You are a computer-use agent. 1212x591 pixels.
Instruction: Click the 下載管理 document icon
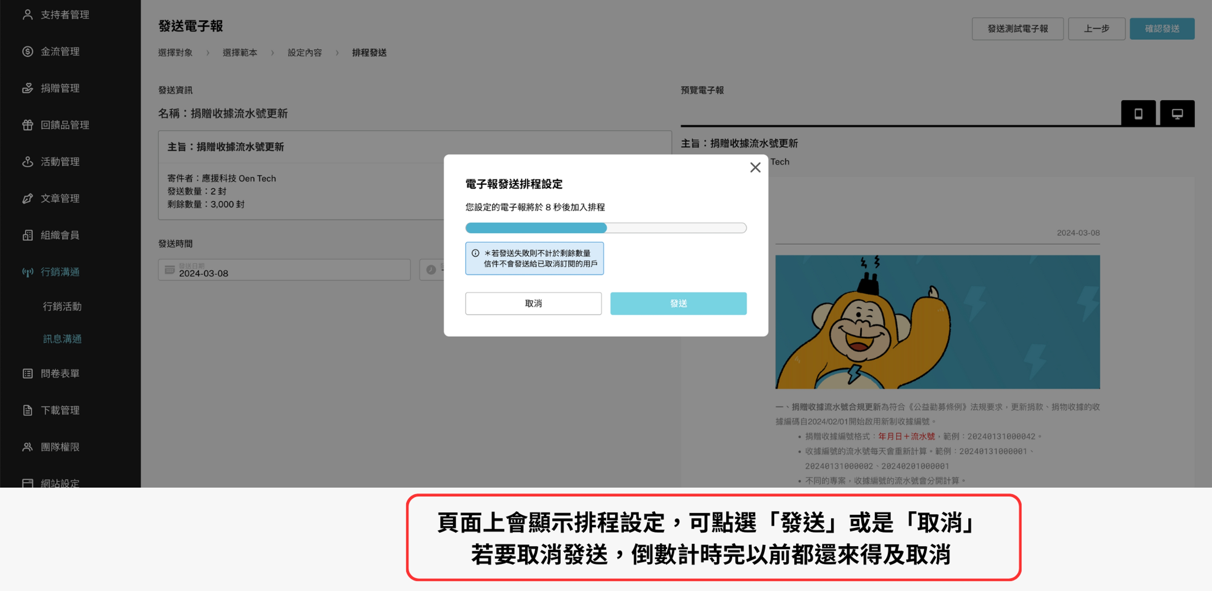(27, 410)
